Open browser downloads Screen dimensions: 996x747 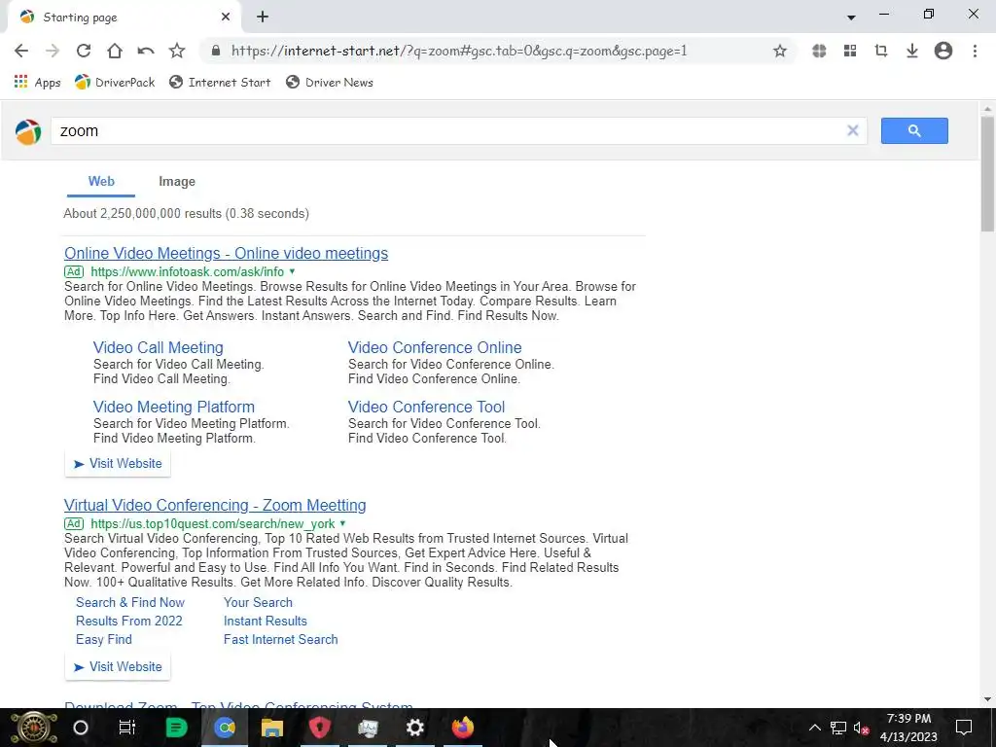pos(912,51)
